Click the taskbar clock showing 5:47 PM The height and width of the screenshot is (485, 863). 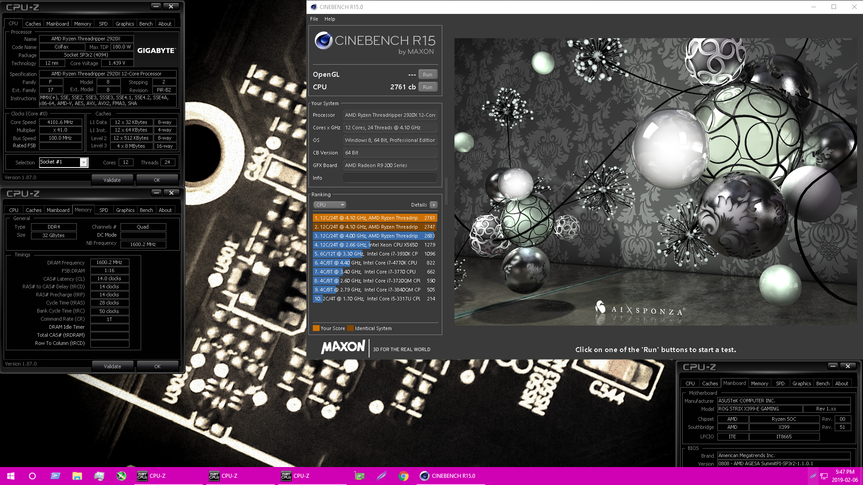click(x=845, y=476)
